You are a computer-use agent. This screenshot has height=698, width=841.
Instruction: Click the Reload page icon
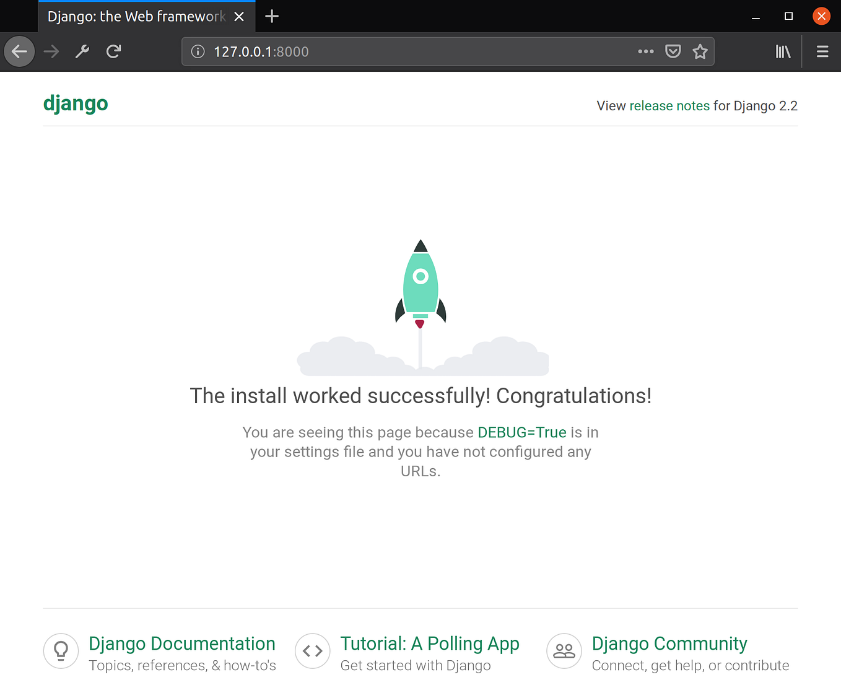click(113, 51)
